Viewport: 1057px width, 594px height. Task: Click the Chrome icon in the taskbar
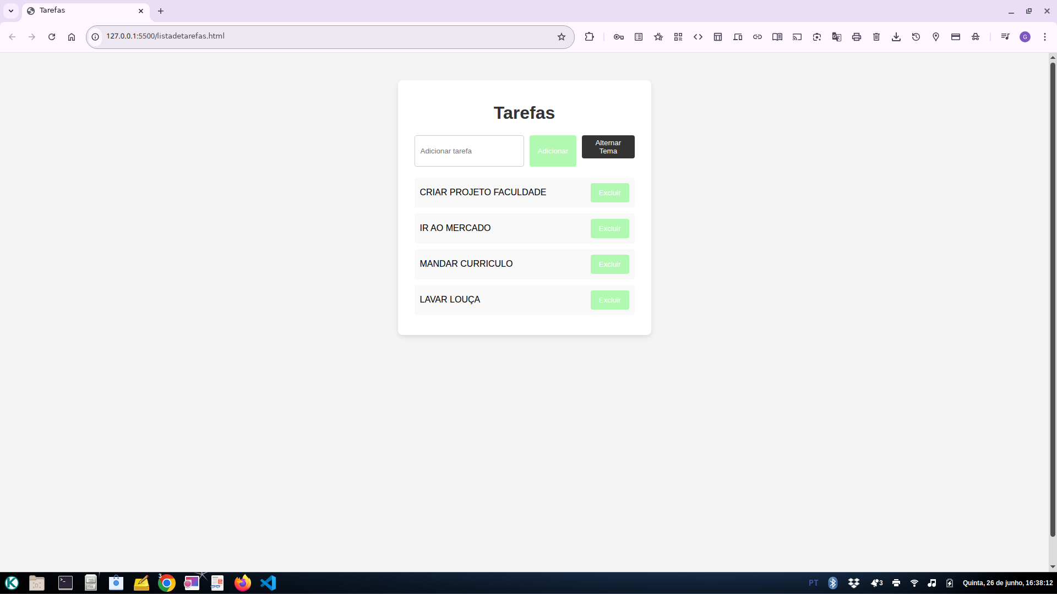tap(166, 583)
